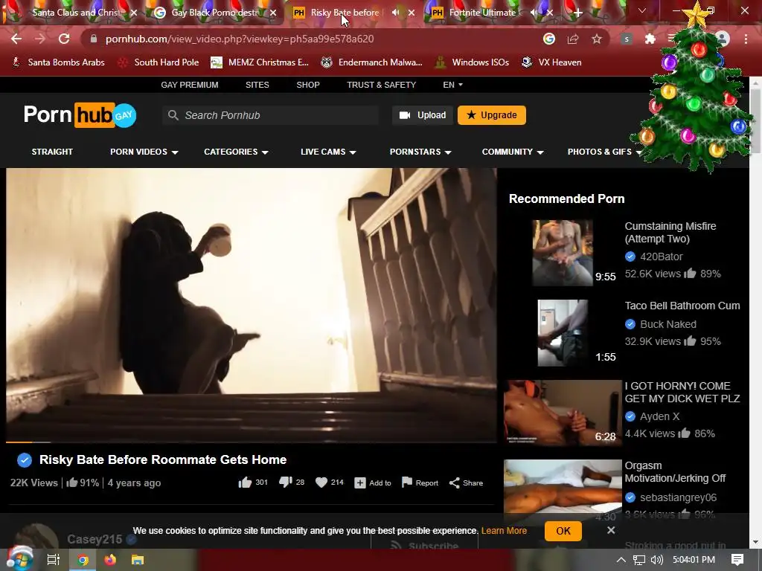Open the volume control in system tray
The height and width of the screenshot is (571, 762).
point(656,560)
